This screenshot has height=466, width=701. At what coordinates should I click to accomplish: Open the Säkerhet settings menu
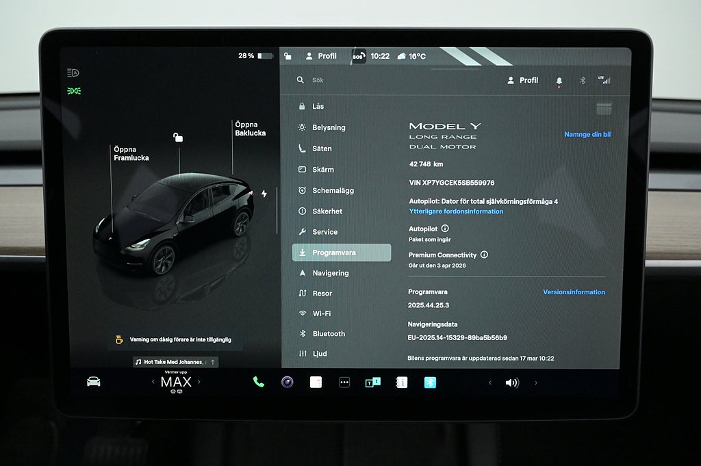coord(327,211)
